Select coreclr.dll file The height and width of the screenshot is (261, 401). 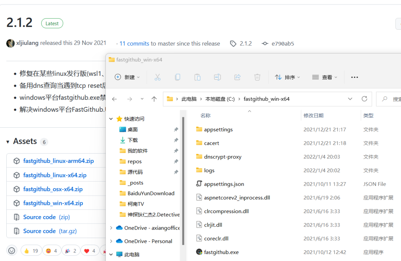tap(216, 238)
